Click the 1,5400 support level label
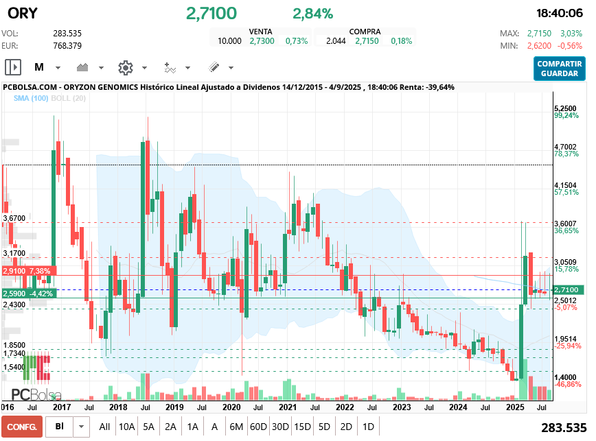596x441 pixels. pyautogui.click(x=14, y=367)
